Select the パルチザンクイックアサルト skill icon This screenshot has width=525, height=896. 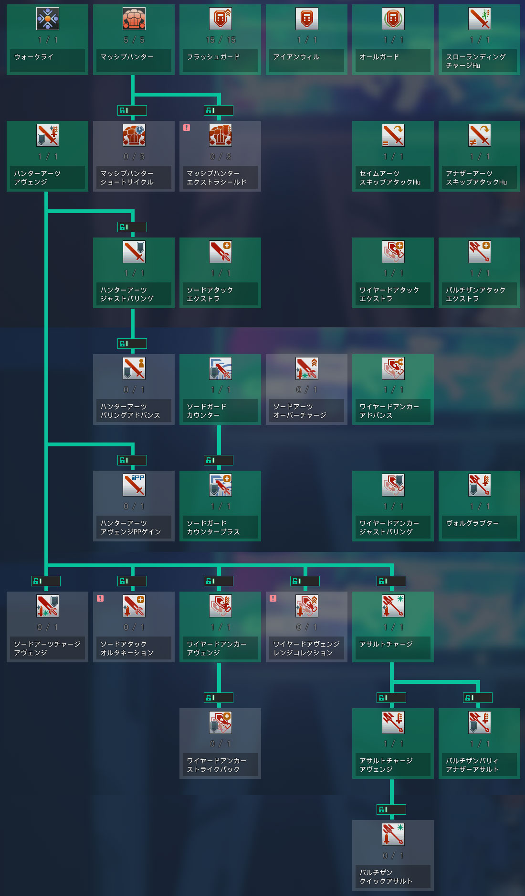(393, 834)
